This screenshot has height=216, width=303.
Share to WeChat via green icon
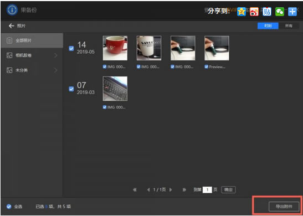pos(280,12)
